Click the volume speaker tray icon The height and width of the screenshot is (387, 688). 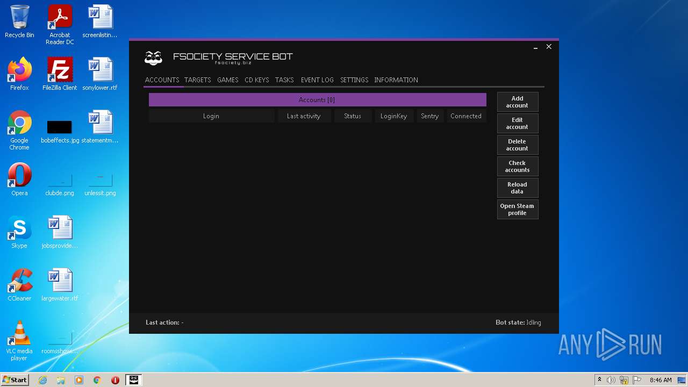[611, 380]
